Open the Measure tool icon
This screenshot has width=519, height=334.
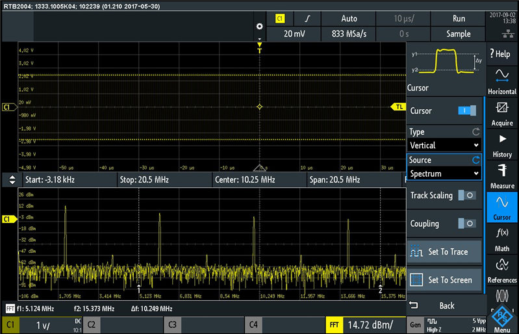click(x=502, y=175)
